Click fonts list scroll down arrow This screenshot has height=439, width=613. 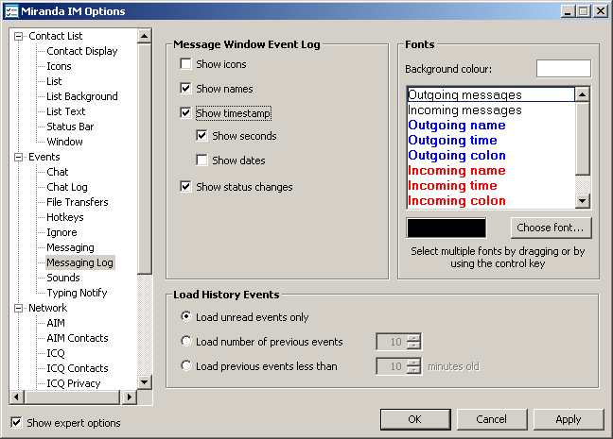tap(583, 201)
